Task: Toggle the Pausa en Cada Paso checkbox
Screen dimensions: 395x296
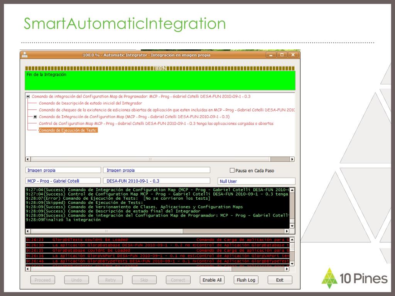Action: click(x=232, y=170)
